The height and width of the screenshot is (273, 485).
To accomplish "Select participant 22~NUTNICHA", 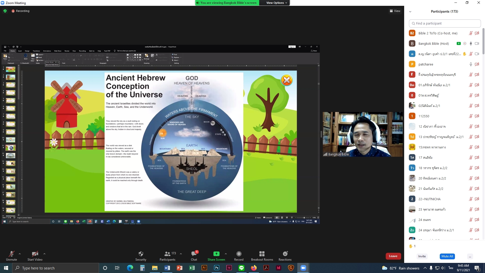I will click(445, 199).
